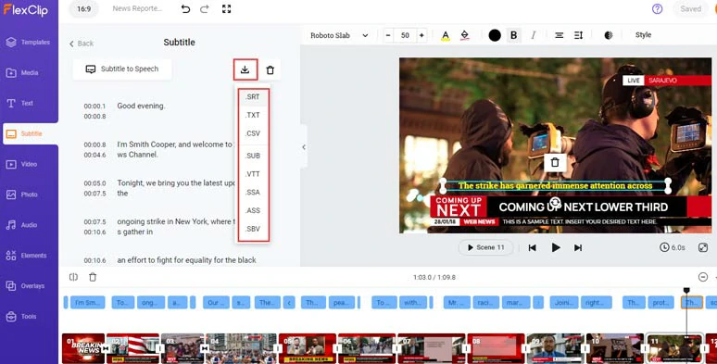
Task: Open the help question mark icon
Action: point(657,8)
